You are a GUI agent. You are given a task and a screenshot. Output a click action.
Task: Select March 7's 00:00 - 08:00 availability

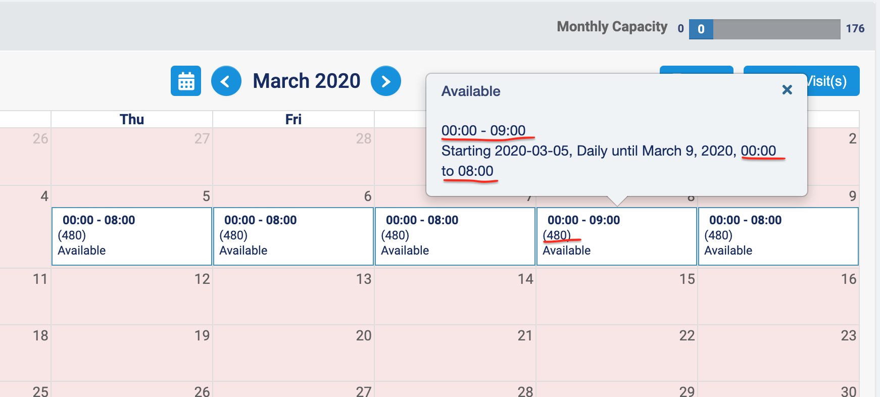click(455, 235)
